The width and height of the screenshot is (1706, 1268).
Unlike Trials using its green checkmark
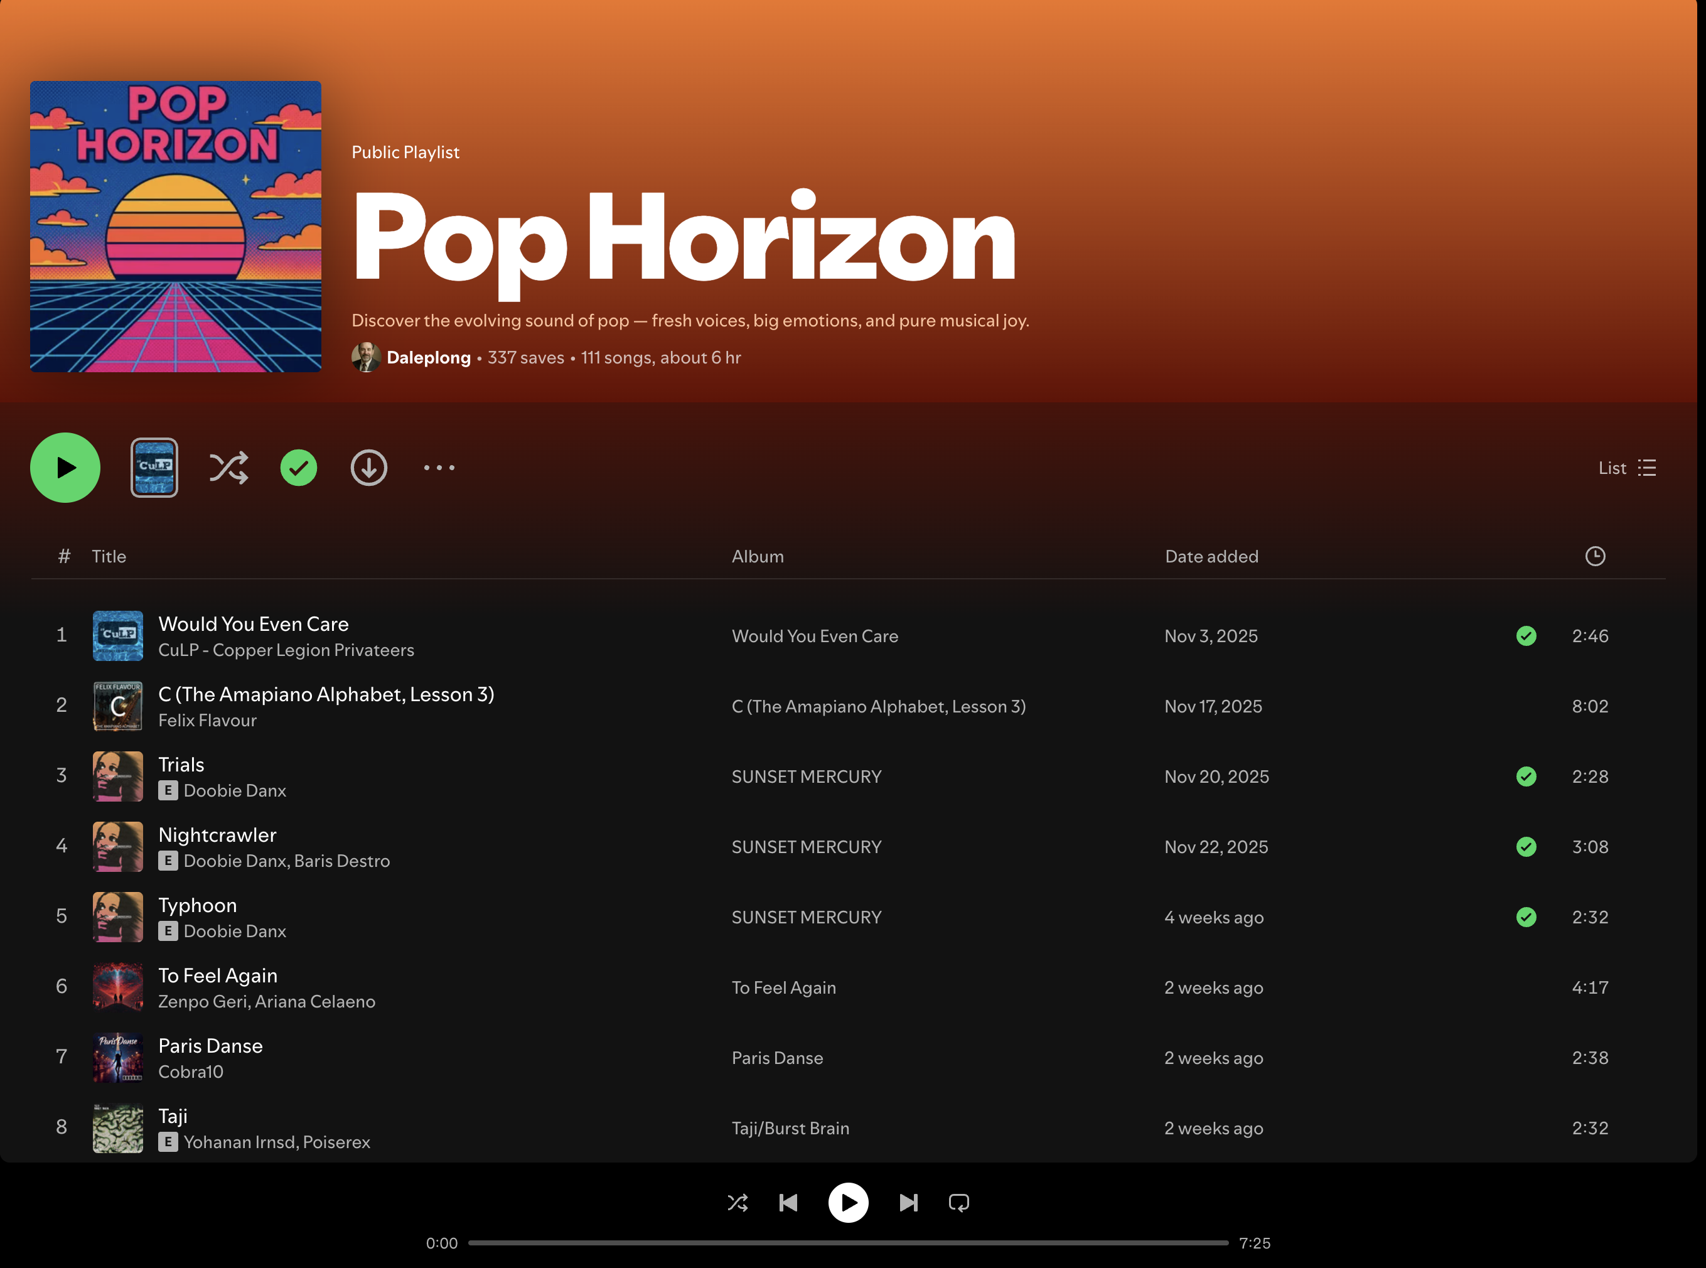[x=1526, y=776]
